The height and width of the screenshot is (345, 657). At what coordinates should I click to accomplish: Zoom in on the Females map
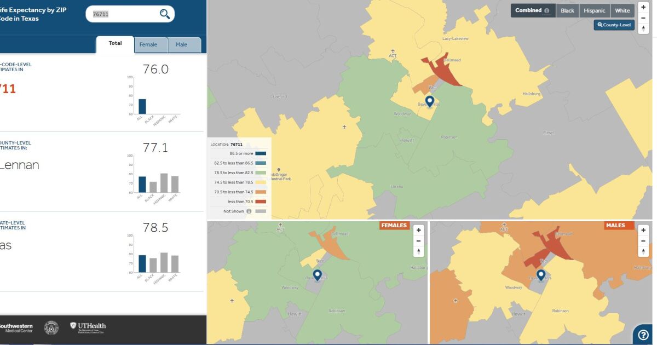419,231
